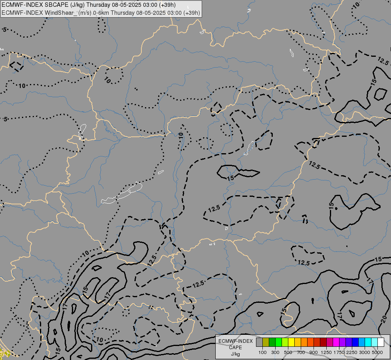The image size is (391, 360).
Task: Pick the dark maroon swatch left of 1250
Action: pos(323,342)
